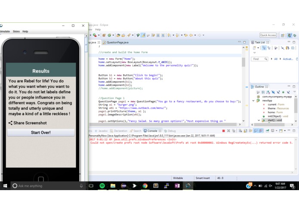Toggle Categorized view in Task List

click(x=264, y=48)
